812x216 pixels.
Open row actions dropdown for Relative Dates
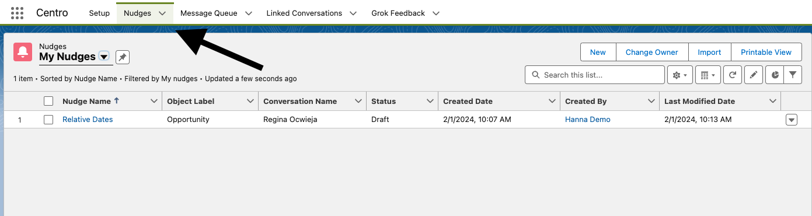pyautogui.click(x=792, y=120)
